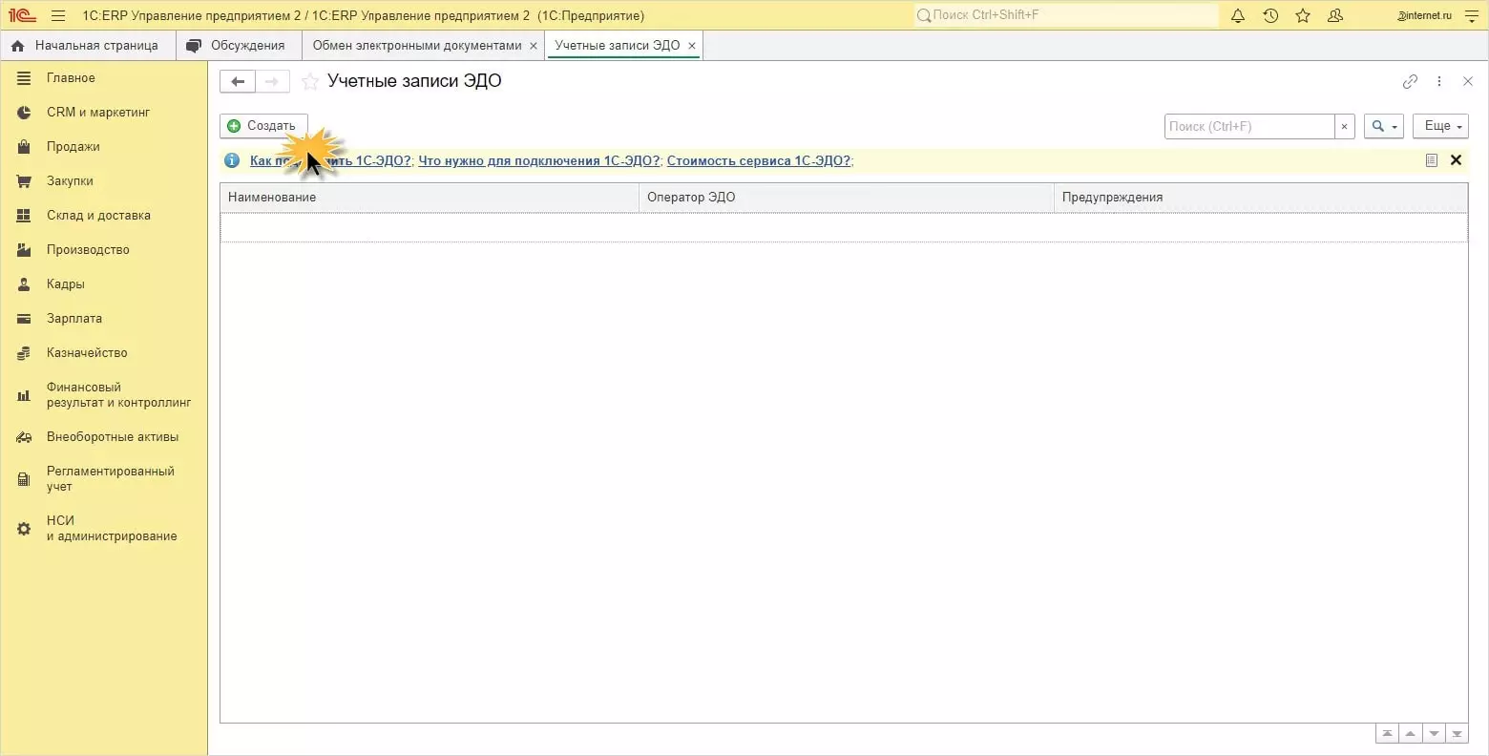The height and width of the screenshot is (756, 1489).
Task: Open the link ending in 'ить 1С-ЭДО?'
Action: [x=330, y=160]
